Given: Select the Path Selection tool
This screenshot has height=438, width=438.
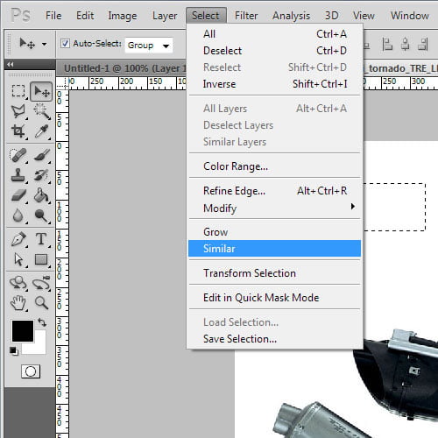Looking at the screenshot, I should coord(18,259).
